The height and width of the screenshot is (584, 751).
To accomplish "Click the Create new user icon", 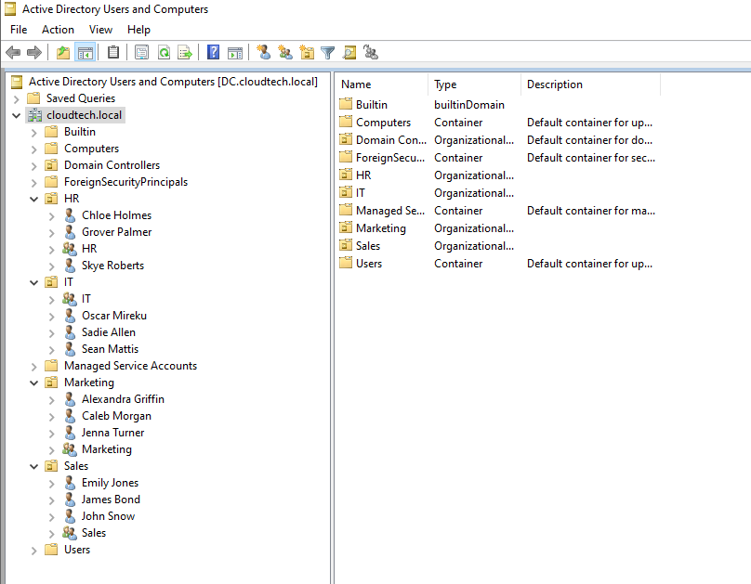I will 264,53.
